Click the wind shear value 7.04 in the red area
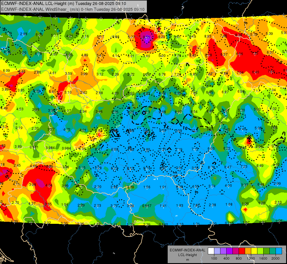 pos(240,72)
